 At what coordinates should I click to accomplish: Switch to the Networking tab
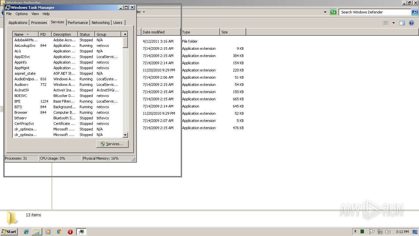pyautogui.click(x=100, y=23)
